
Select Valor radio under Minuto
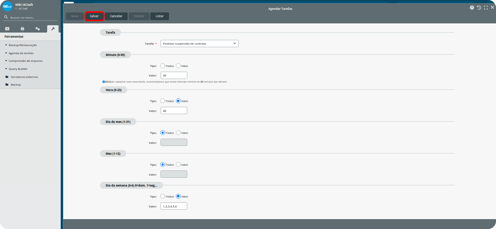pos(178,66)
